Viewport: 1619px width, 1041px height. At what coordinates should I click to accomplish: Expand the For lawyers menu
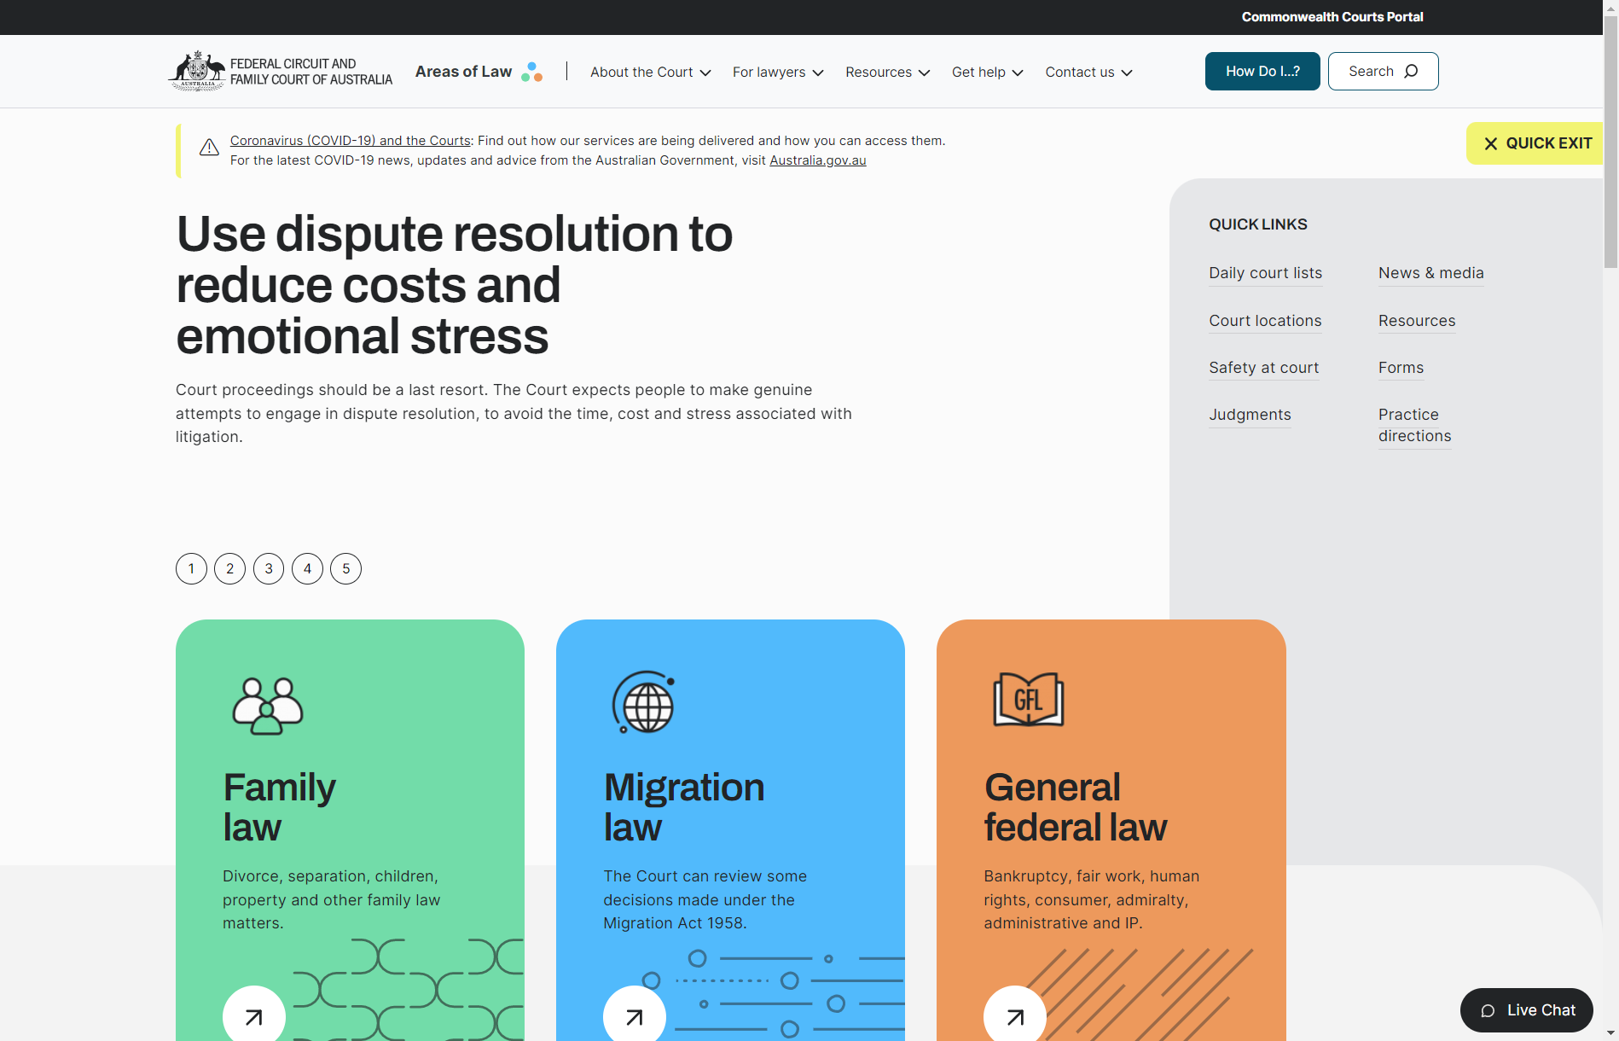(x=777, y=73)
